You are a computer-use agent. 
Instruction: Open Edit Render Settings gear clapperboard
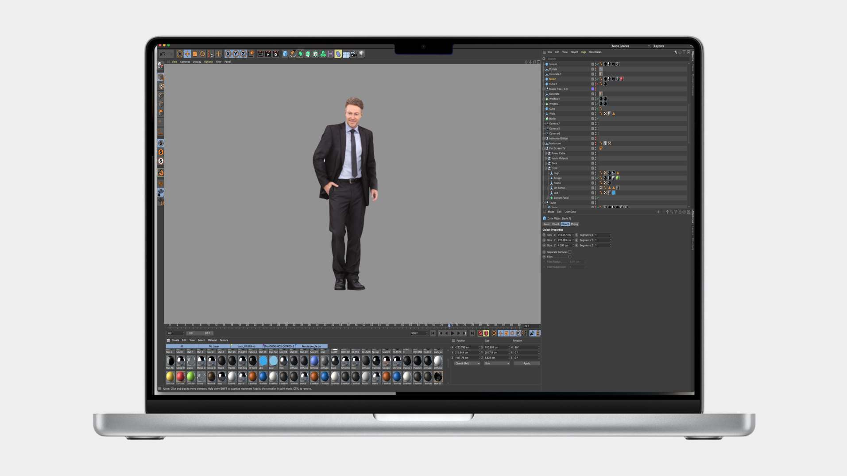tap(276, 54)
